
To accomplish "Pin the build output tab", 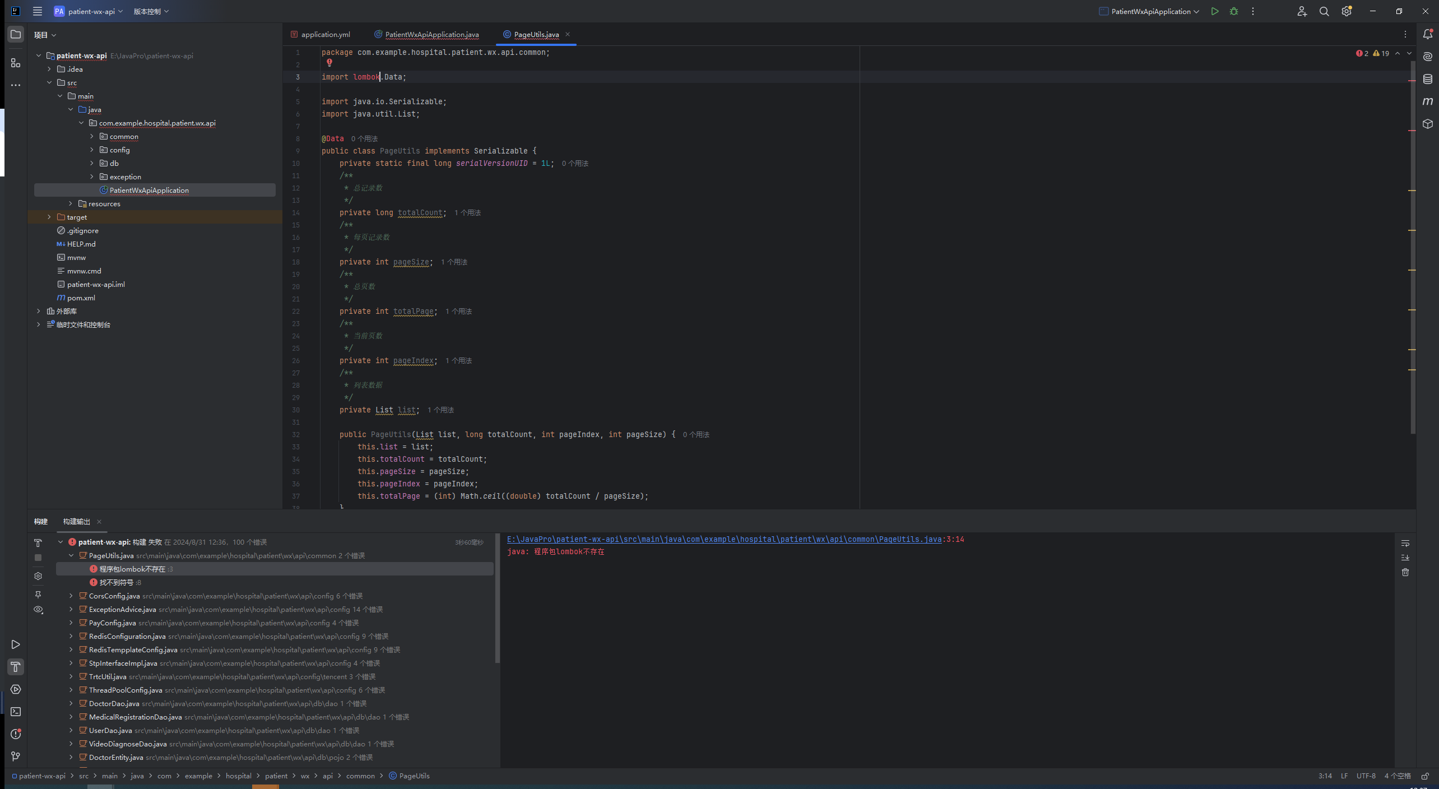I will point(38,595).
